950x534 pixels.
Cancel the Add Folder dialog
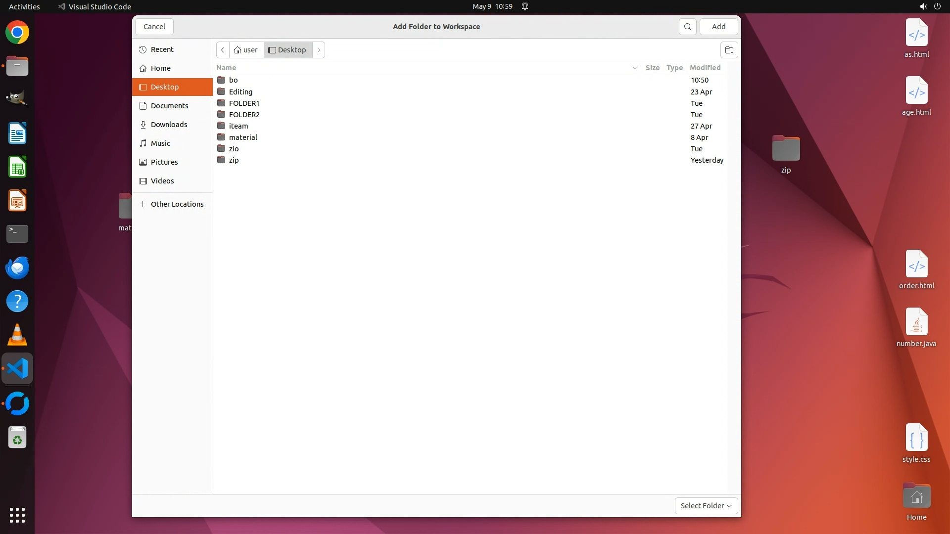[x=154, y=27]
